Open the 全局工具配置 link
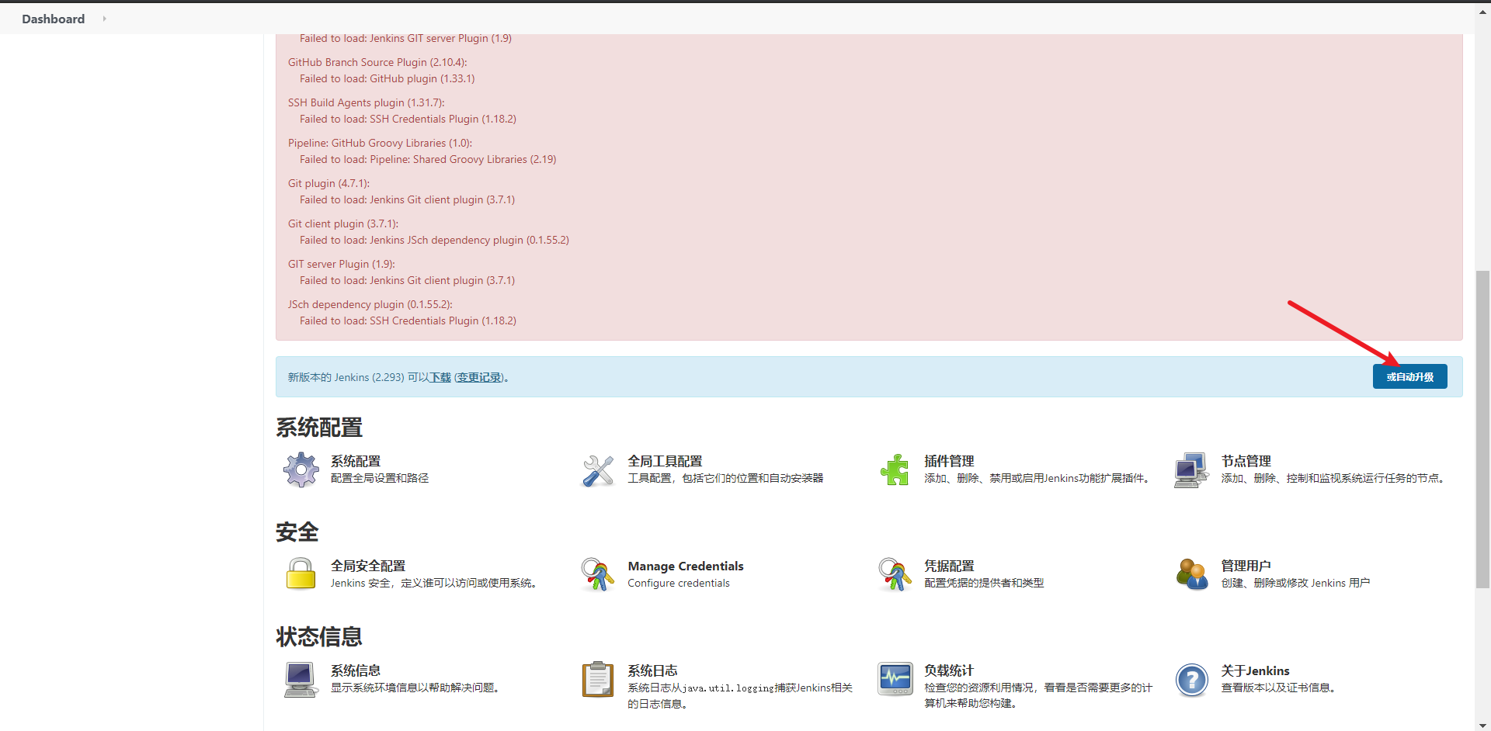Screen dimensions: 1491x731 (665, 461)
